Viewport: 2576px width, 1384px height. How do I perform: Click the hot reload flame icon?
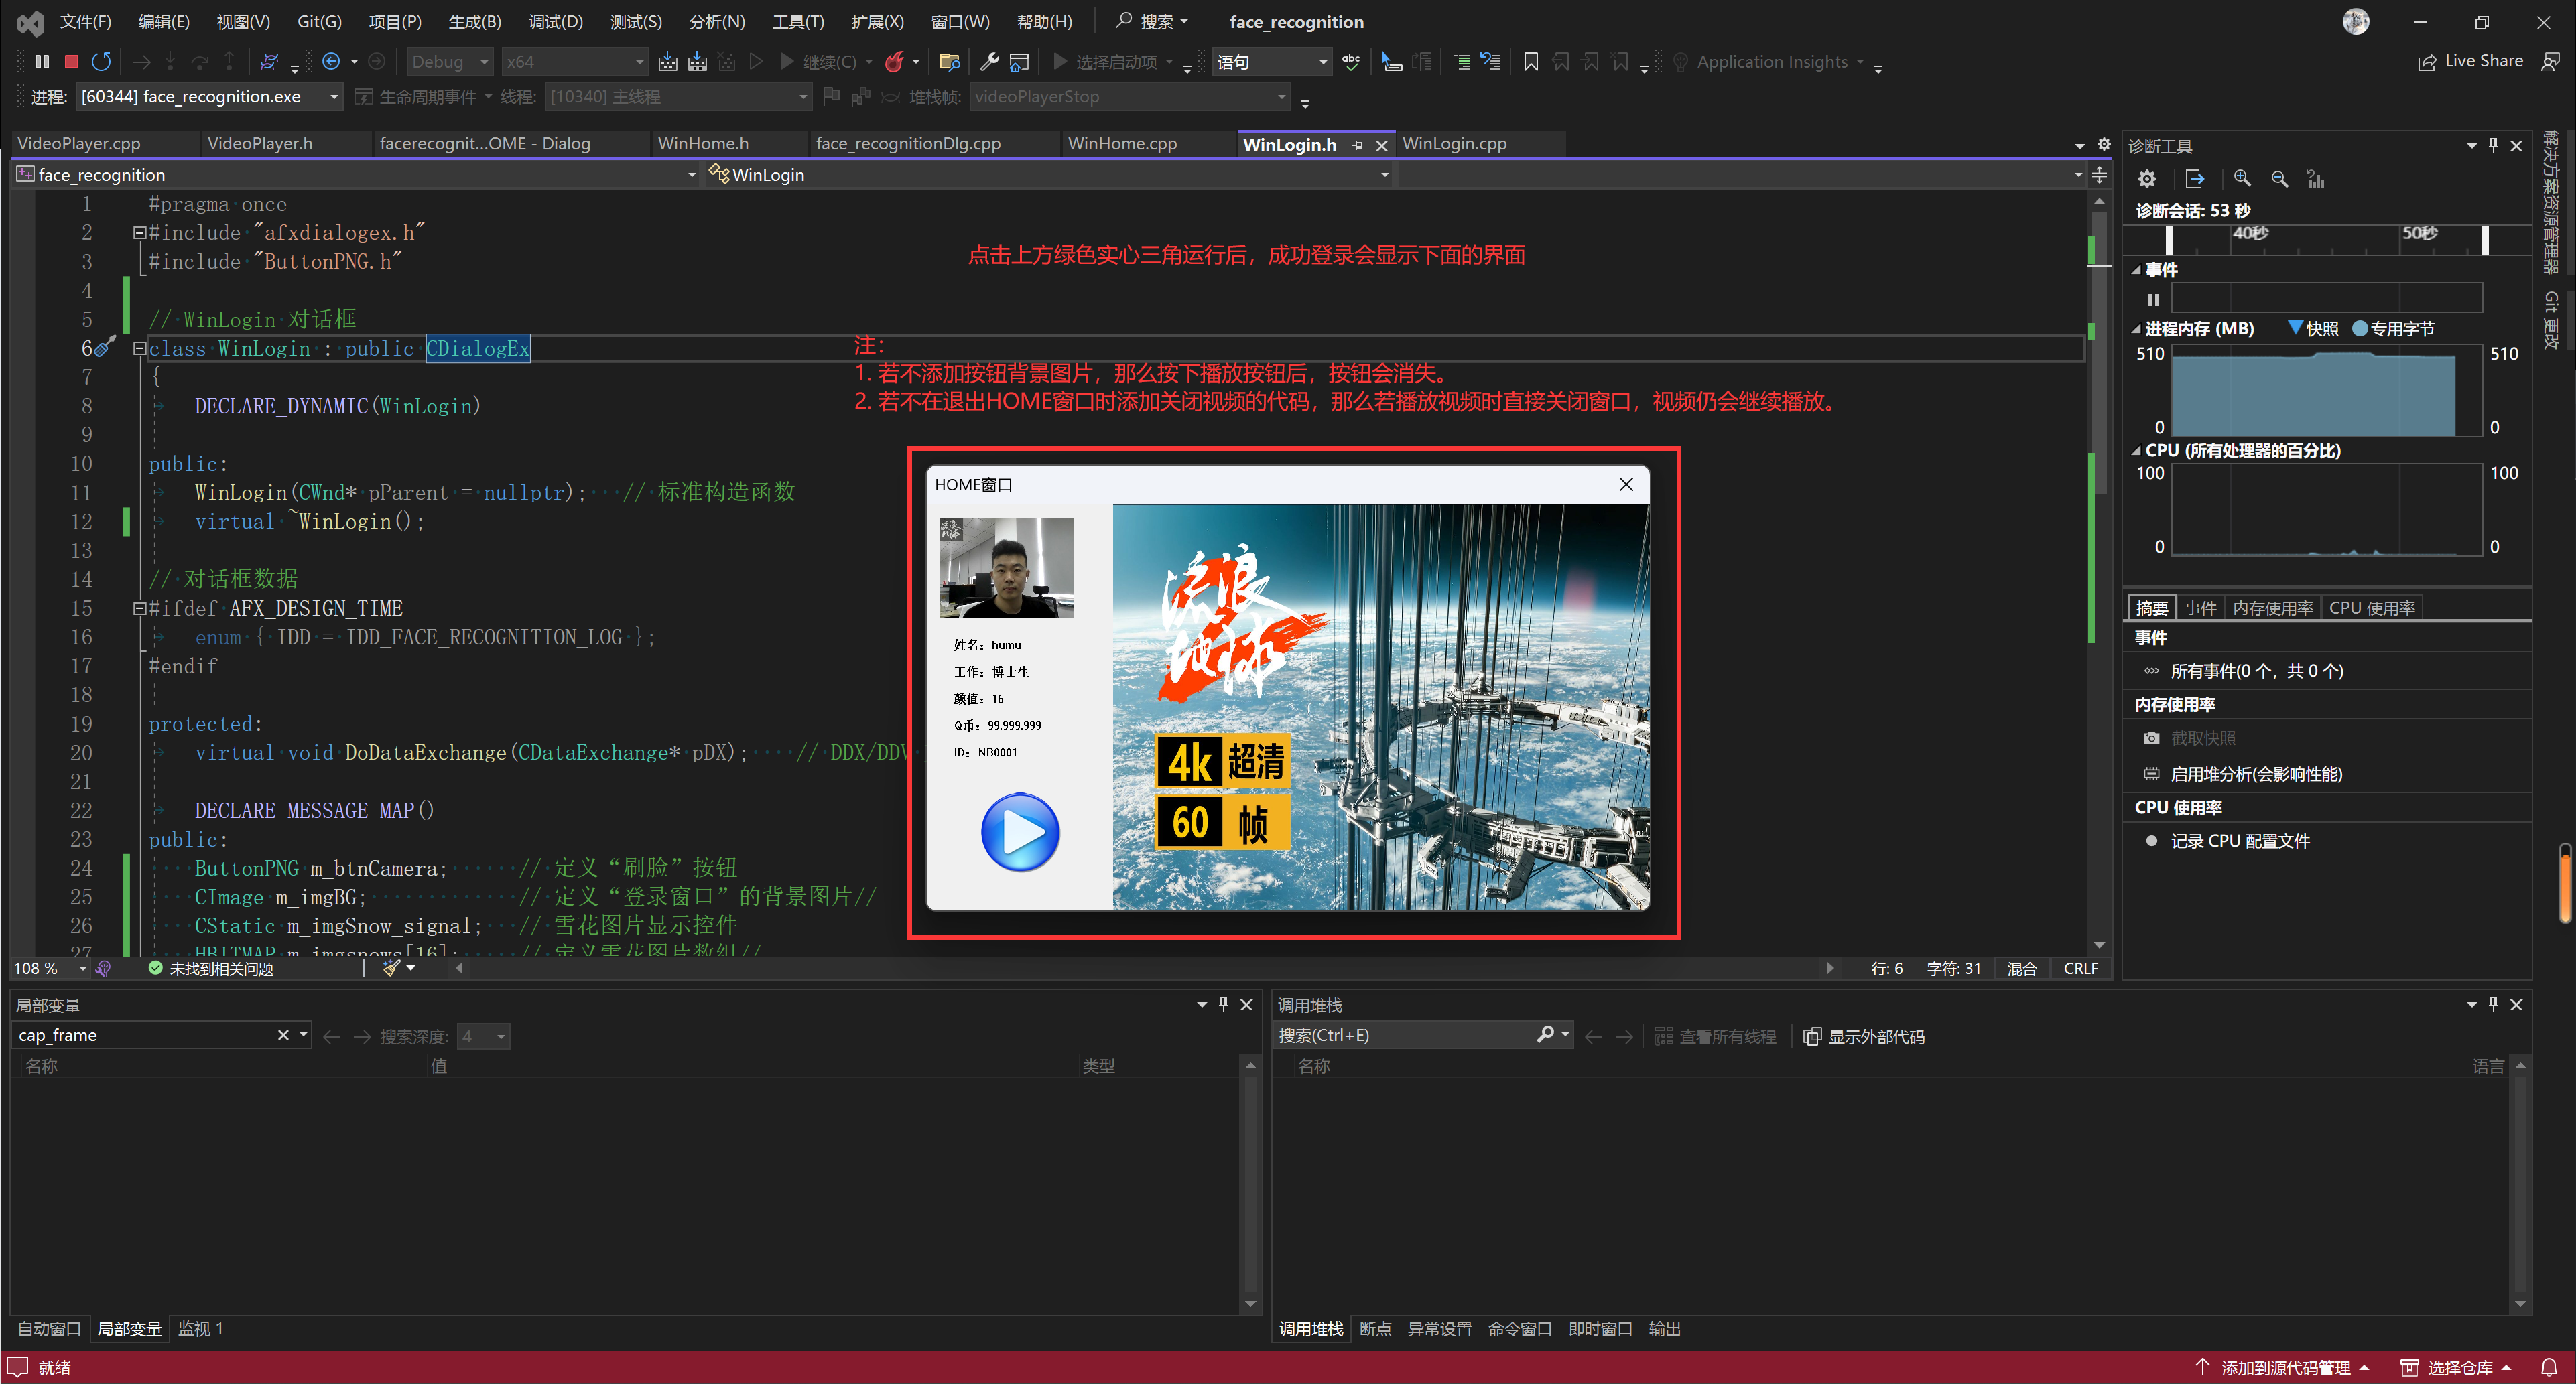[x=894, y=62]
